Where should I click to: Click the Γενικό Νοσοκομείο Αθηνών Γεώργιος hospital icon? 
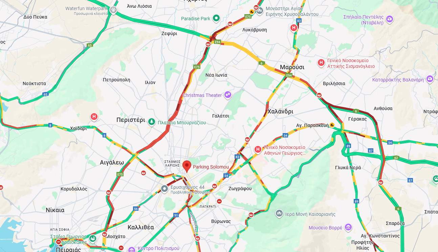pos(258,149)
